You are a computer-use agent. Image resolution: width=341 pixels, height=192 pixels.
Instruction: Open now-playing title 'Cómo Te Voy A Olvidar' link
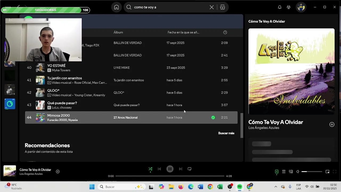35,170
